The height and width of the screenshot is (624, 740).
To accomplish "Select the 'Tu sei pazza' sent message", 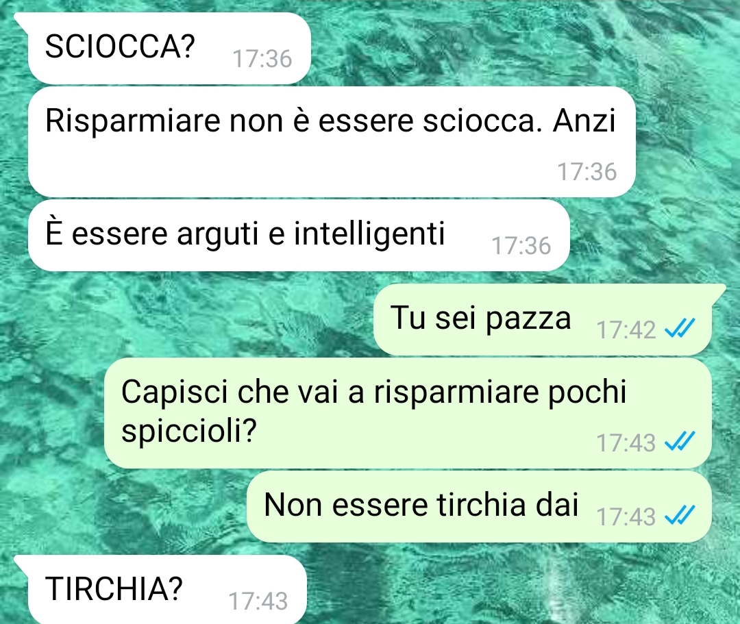I will click(x=543, y=319).
